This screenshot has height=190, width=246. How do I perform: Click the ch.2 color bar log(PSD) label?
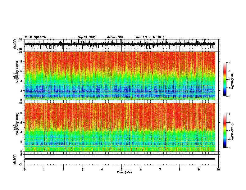click(233, 132)
